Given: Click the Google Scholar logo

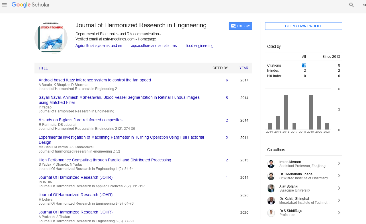Looking at the screenshot, I should point(31,5).
